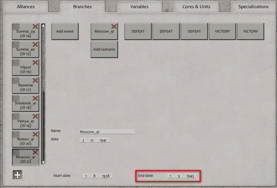Viewport: 277px width, 188px height.
Task: Delete Smolensk_41 scenario via red X
Action: coord(35,98)
